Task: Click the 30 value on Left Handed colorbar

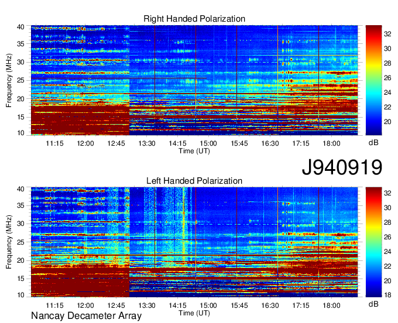Action: (x=387, y=208)
